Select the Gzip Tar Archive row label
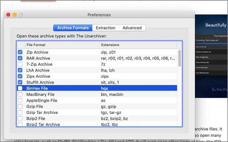 pos(42,112)
